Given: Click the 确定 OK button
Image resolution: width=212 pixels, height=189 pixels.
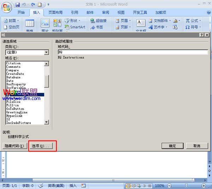Looking at the screenshot, I should tap(172, 146).
